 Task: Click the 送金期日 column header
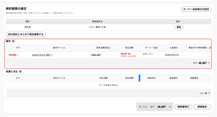tap(173, 78)
